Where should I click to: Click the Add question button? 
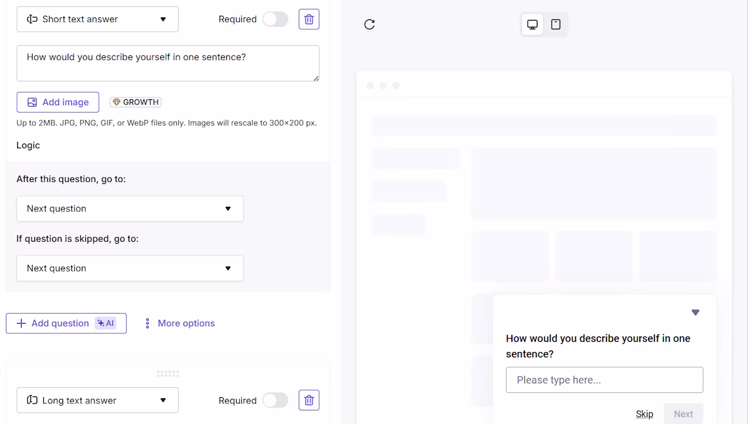pyautogui.click(x=66, y=323)
